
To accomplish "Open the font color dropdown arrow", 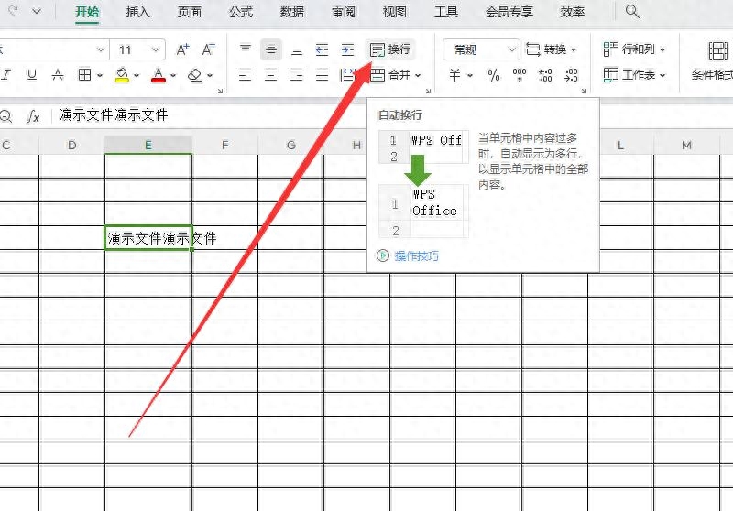I will coord(173,75).
